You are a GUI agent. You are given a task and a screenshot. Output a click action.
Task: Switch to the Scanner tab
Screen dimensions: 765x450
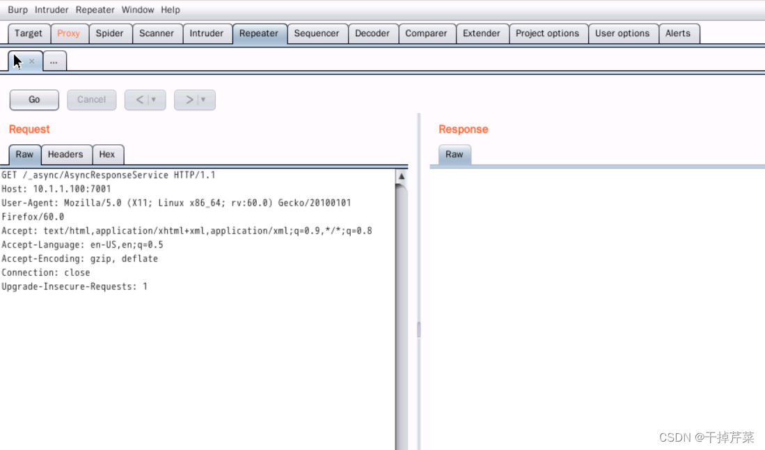tap(156, 33)
